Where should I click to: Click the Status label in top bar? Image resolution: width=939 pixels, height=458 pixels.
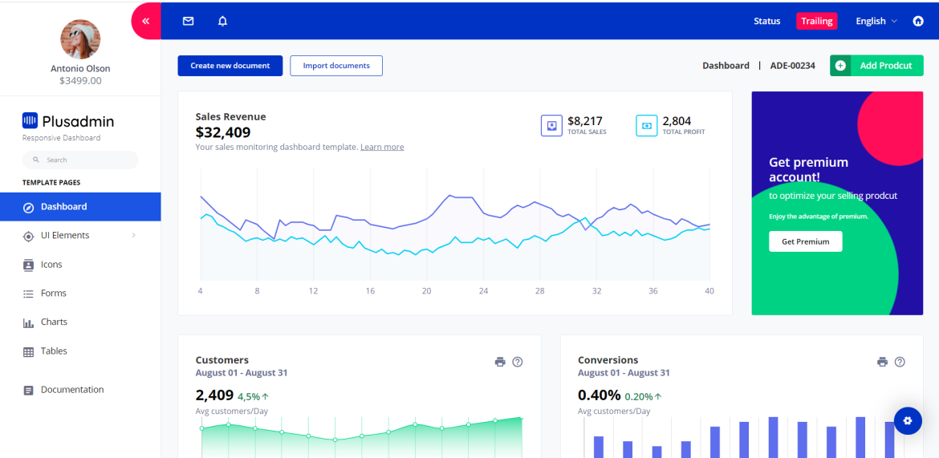(767, 21)
